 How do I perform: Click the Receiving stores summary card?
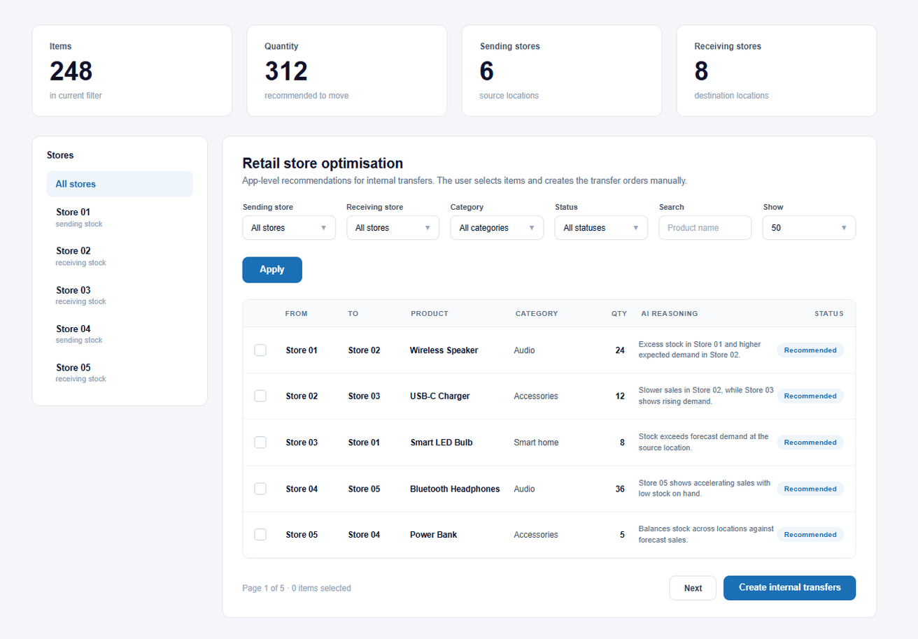(x=777, y=71)
